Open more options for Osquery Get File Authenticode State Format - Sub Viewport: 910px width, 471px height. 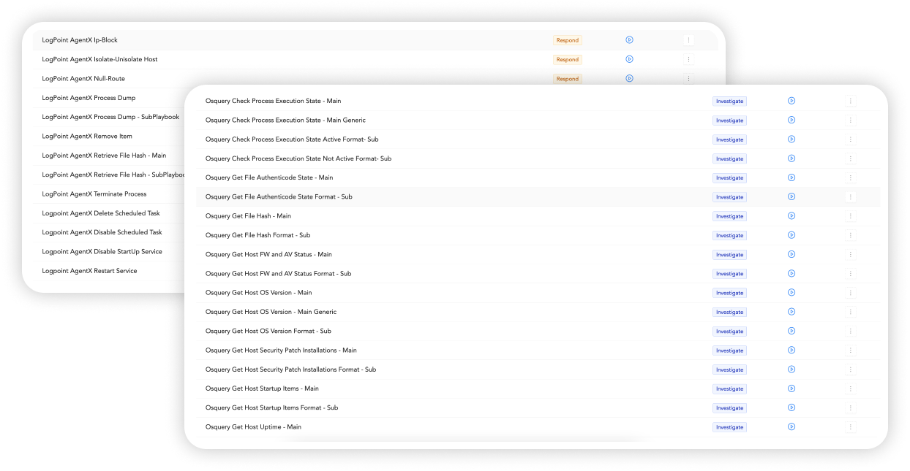coord(851,196)
